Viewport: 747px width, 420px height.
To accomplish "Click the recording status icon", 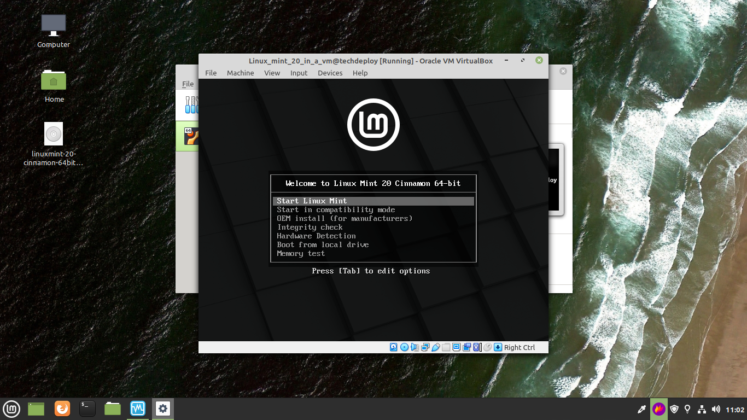I will pyautogui.click(x=466, y=347).
